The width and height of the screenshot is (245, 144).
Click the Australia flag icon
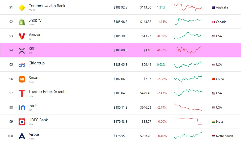click(x=213, y=7)
